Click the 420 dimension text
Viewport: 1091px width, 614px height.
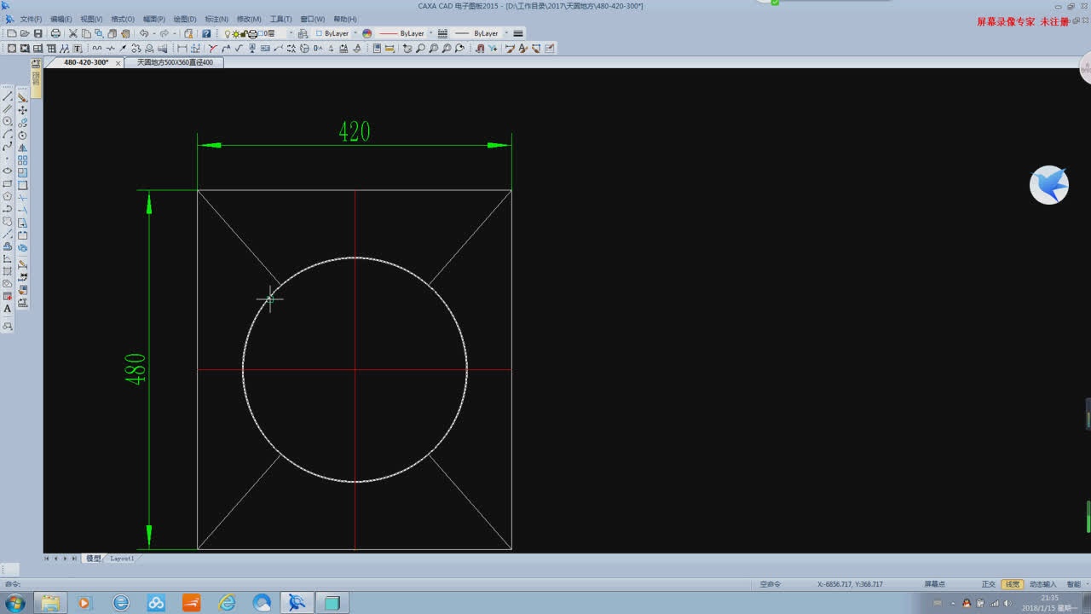pyautogui.click(x=355, y=131)
